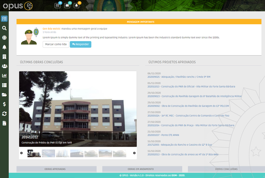This screenshot has height=178, width=265.
Task: Open project 202002013 anexo ao HT
Action: (183, 155)
